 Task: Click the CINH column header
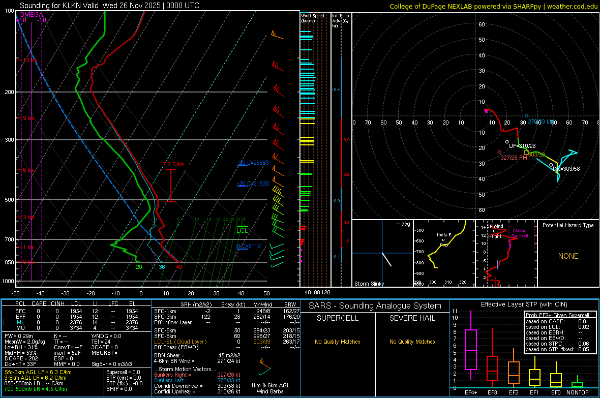point(58,303)
